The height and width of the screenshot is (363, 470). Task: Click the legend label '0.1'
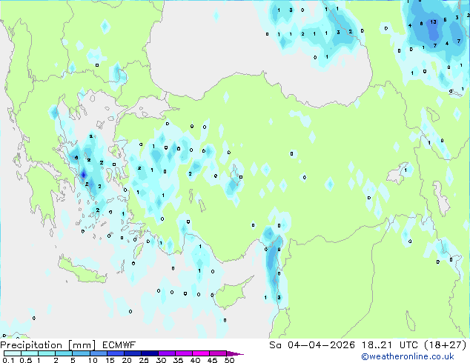(x=8, y=360)
